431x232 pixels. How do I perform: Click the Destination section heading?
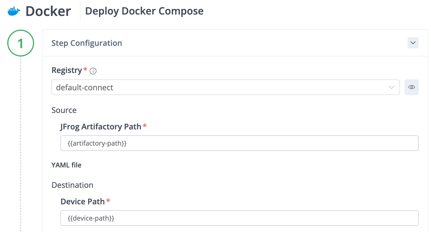[x=72, y=185]
